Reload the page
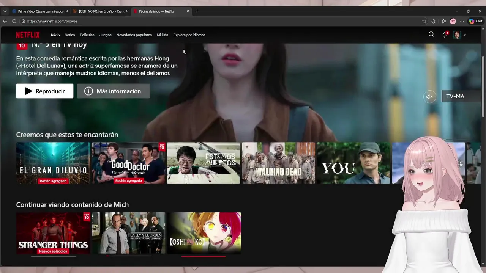 coord(14,21)
